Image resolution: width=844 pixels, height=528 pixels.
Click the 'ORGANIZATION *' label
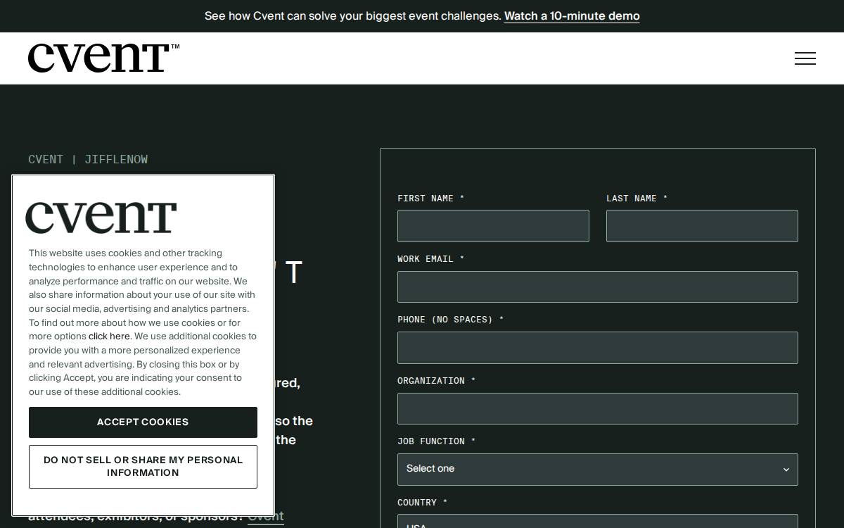pos(436,381)
